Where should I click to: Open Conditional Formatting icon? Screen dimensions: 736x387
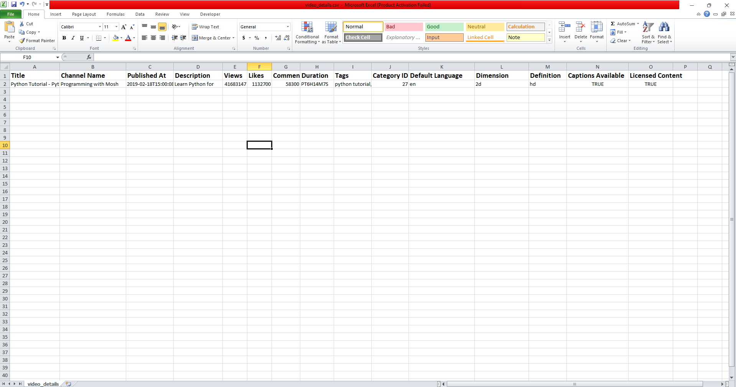307,28
